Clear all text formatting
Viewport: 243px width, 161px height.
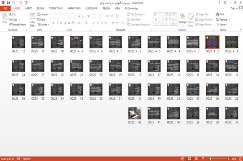tap(88, 16)
